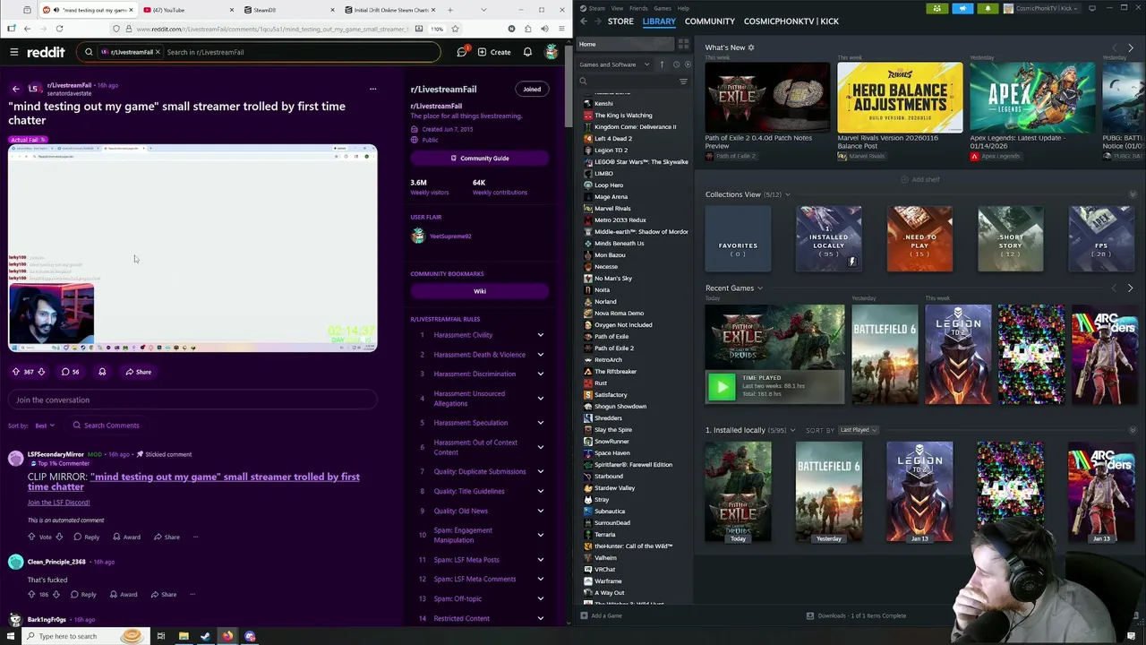The height and width of the screenshot is (645, 1146).
Task: Select Path of Exile 2 in Steam list
Action: [614, 348]
